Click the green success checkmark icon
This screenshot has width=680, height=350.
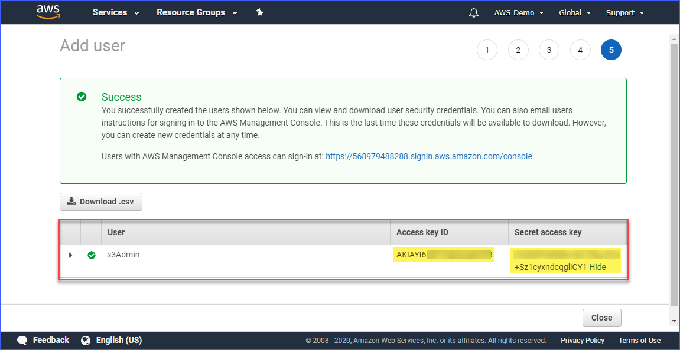(82, 96)
